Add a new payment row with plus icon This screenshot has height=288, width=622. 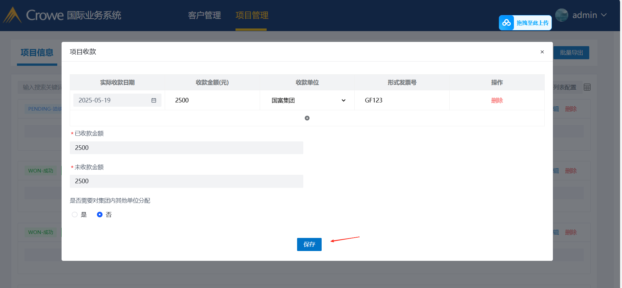(x=307, y=118)
